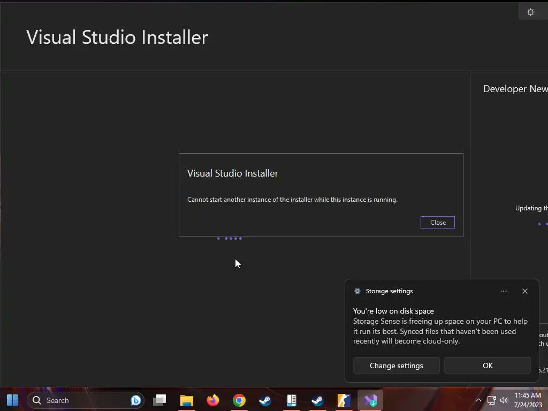Click the taskbar Search box
Viewport: 548px width, 411px height.
(85, 400)
